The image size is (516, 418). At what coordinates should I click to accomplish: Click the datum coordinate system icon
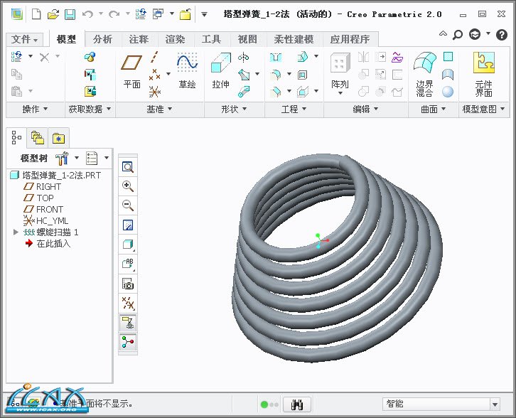[x=154, y=92]
